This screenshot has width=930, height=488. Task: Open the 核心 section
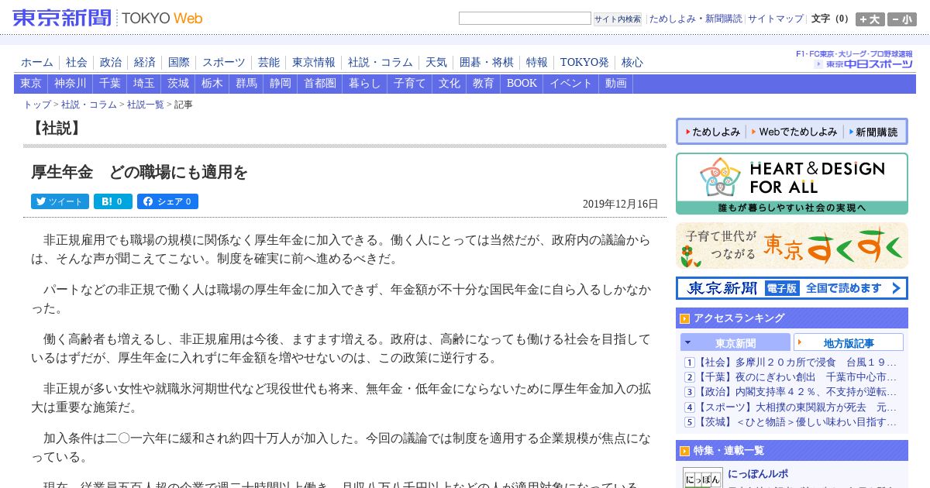[x=632, y=62]
